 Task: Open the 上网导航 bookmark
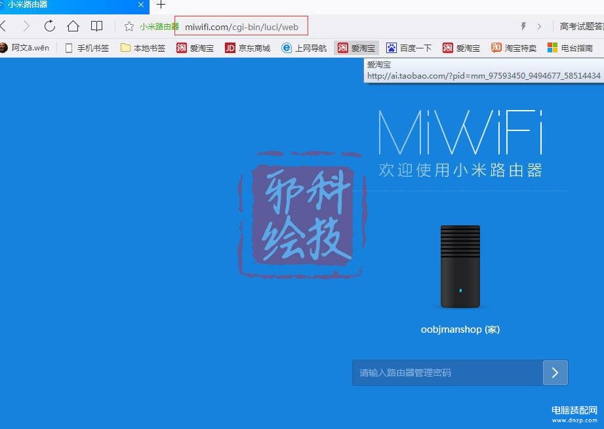tap(304, 48)
